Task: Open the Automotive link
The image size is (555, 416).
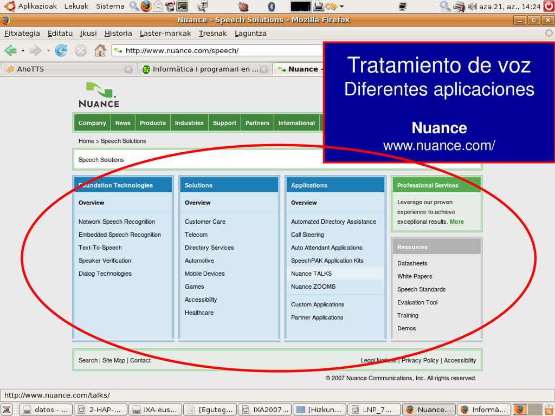Action: pos(199,261)
